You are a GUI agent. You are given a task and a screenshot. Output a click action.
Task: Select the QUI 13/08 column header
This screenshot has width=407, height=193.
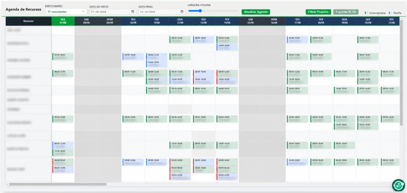pos(204,21)
